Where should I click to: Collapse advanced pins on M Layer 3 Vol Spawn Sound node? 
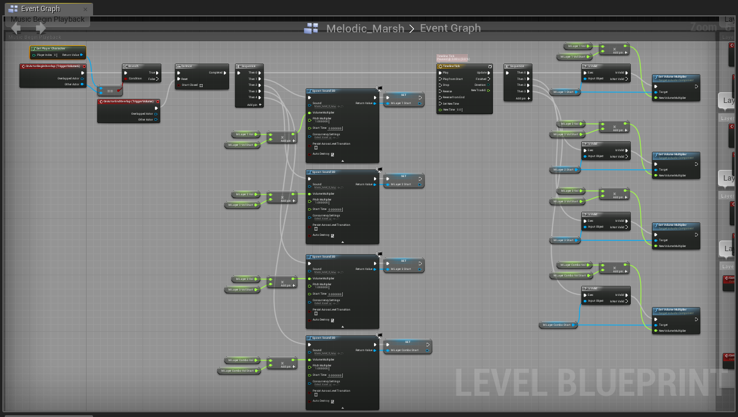342,326
